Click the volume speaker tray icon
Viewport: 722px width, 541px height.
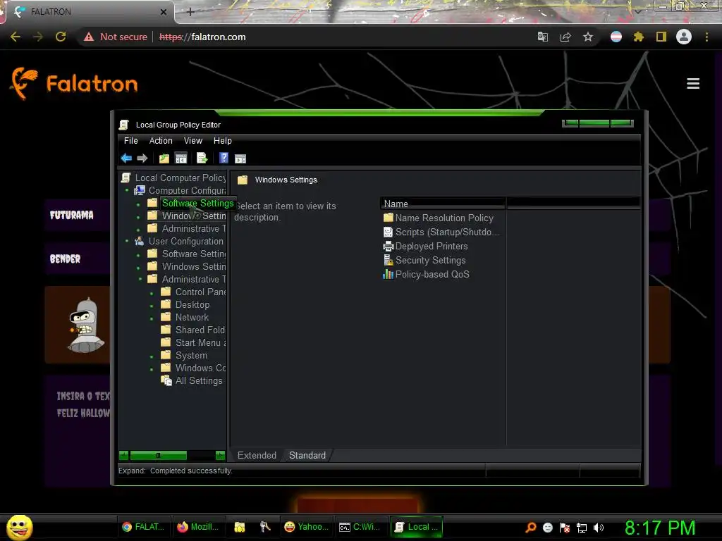pos(598,527)
